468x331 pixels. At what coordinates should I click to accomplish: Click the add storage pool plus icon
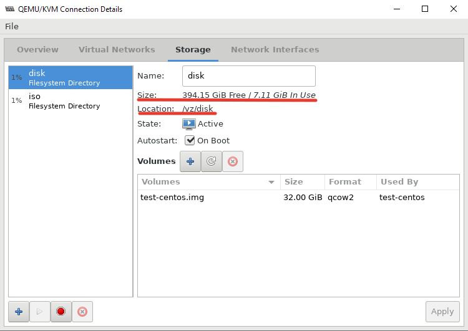(19, 312)
